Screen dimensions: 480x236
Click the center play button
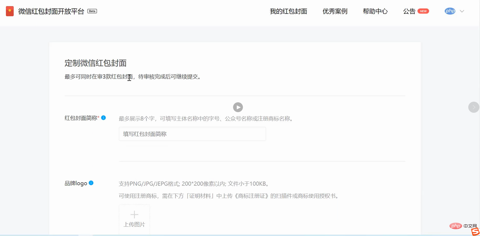[x=238, y=107]
